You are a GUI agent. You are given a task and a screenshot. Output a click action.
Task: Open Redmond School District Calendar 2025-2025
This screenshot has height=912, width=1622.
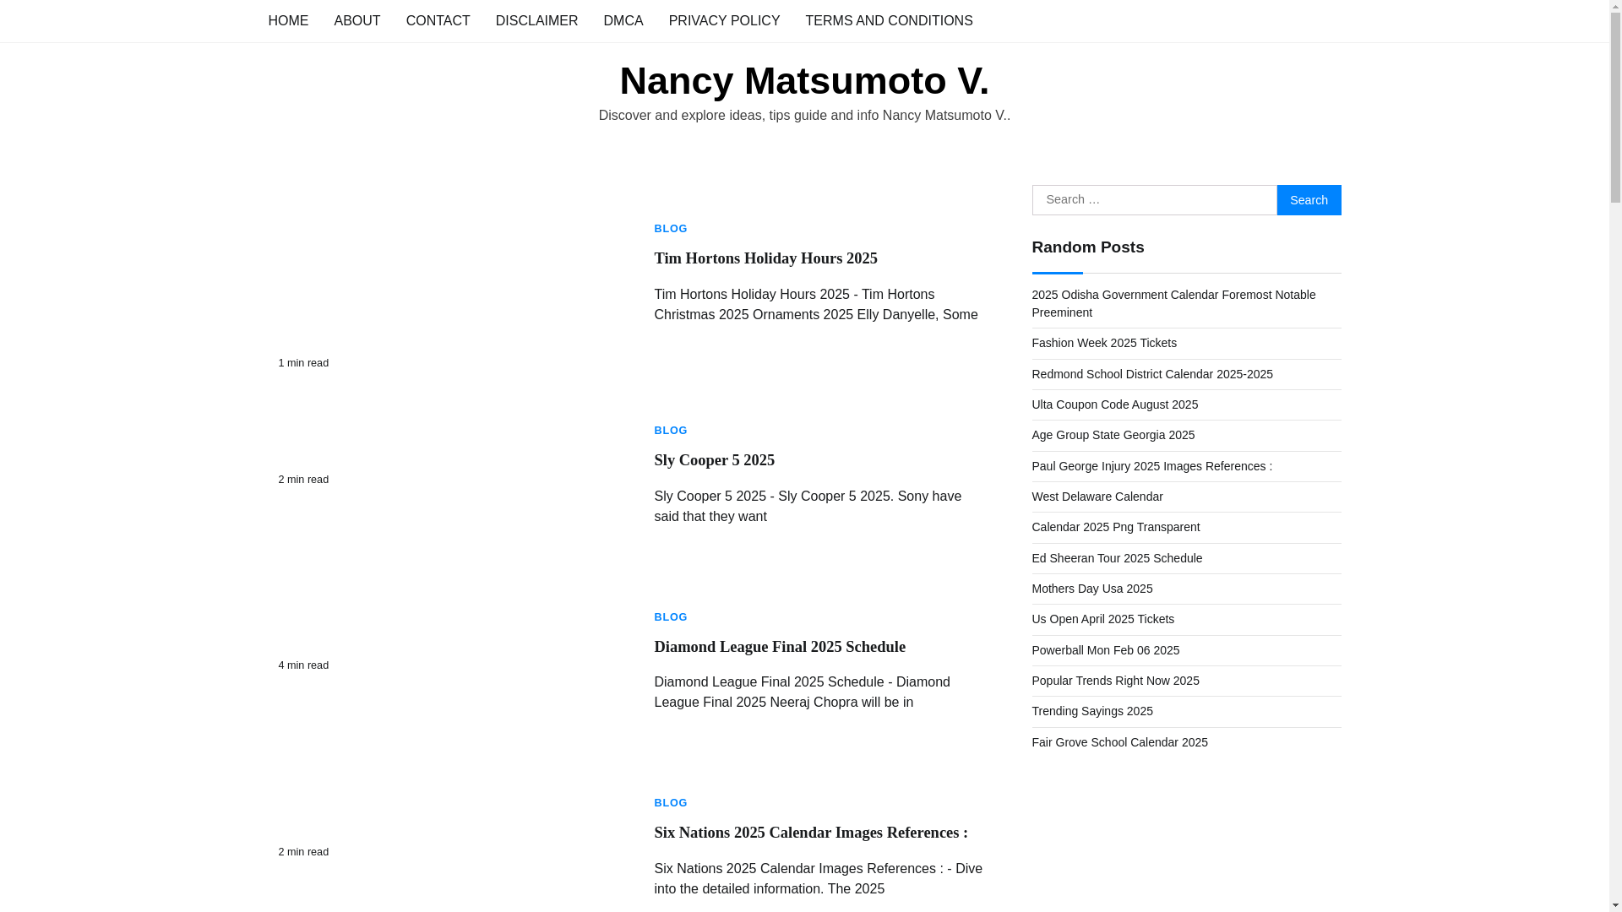click(1152, 374)
